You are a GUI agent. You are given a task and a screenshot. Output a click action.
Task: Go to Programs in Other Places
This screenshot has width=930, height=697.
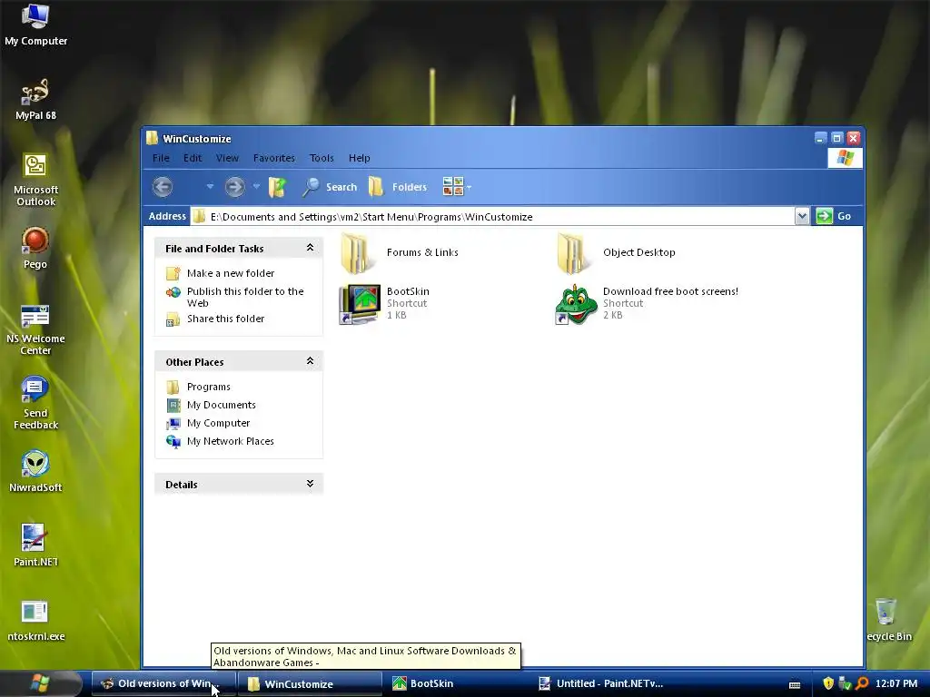coord(208,387)
